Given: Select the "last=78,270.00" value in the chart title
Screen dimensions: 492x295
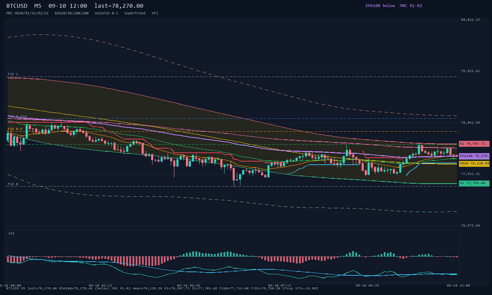Looking at the screenshot, I should (119, 6).
